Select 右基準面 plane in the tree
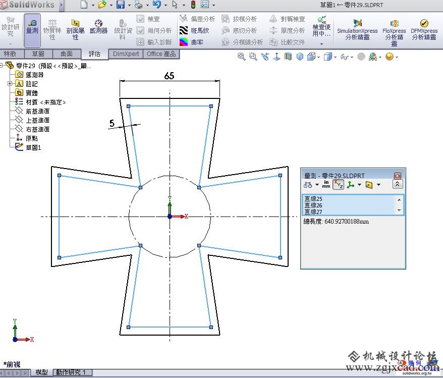This screenshot has width=443, height=378. [32, 129]
